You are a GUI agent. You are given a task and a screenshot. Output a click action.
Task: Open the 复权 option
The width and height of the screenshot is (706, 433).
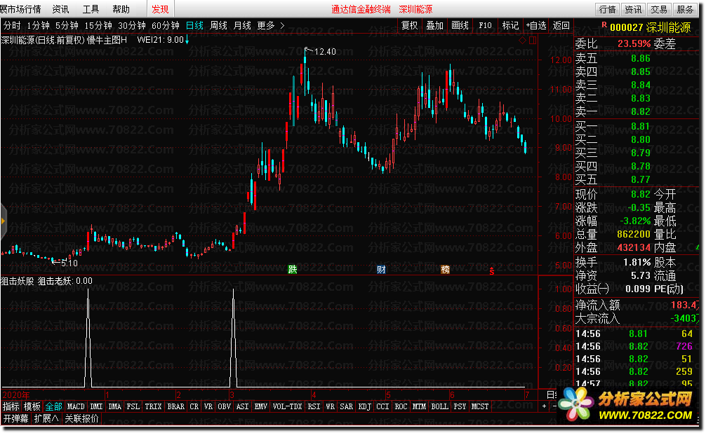409,26
